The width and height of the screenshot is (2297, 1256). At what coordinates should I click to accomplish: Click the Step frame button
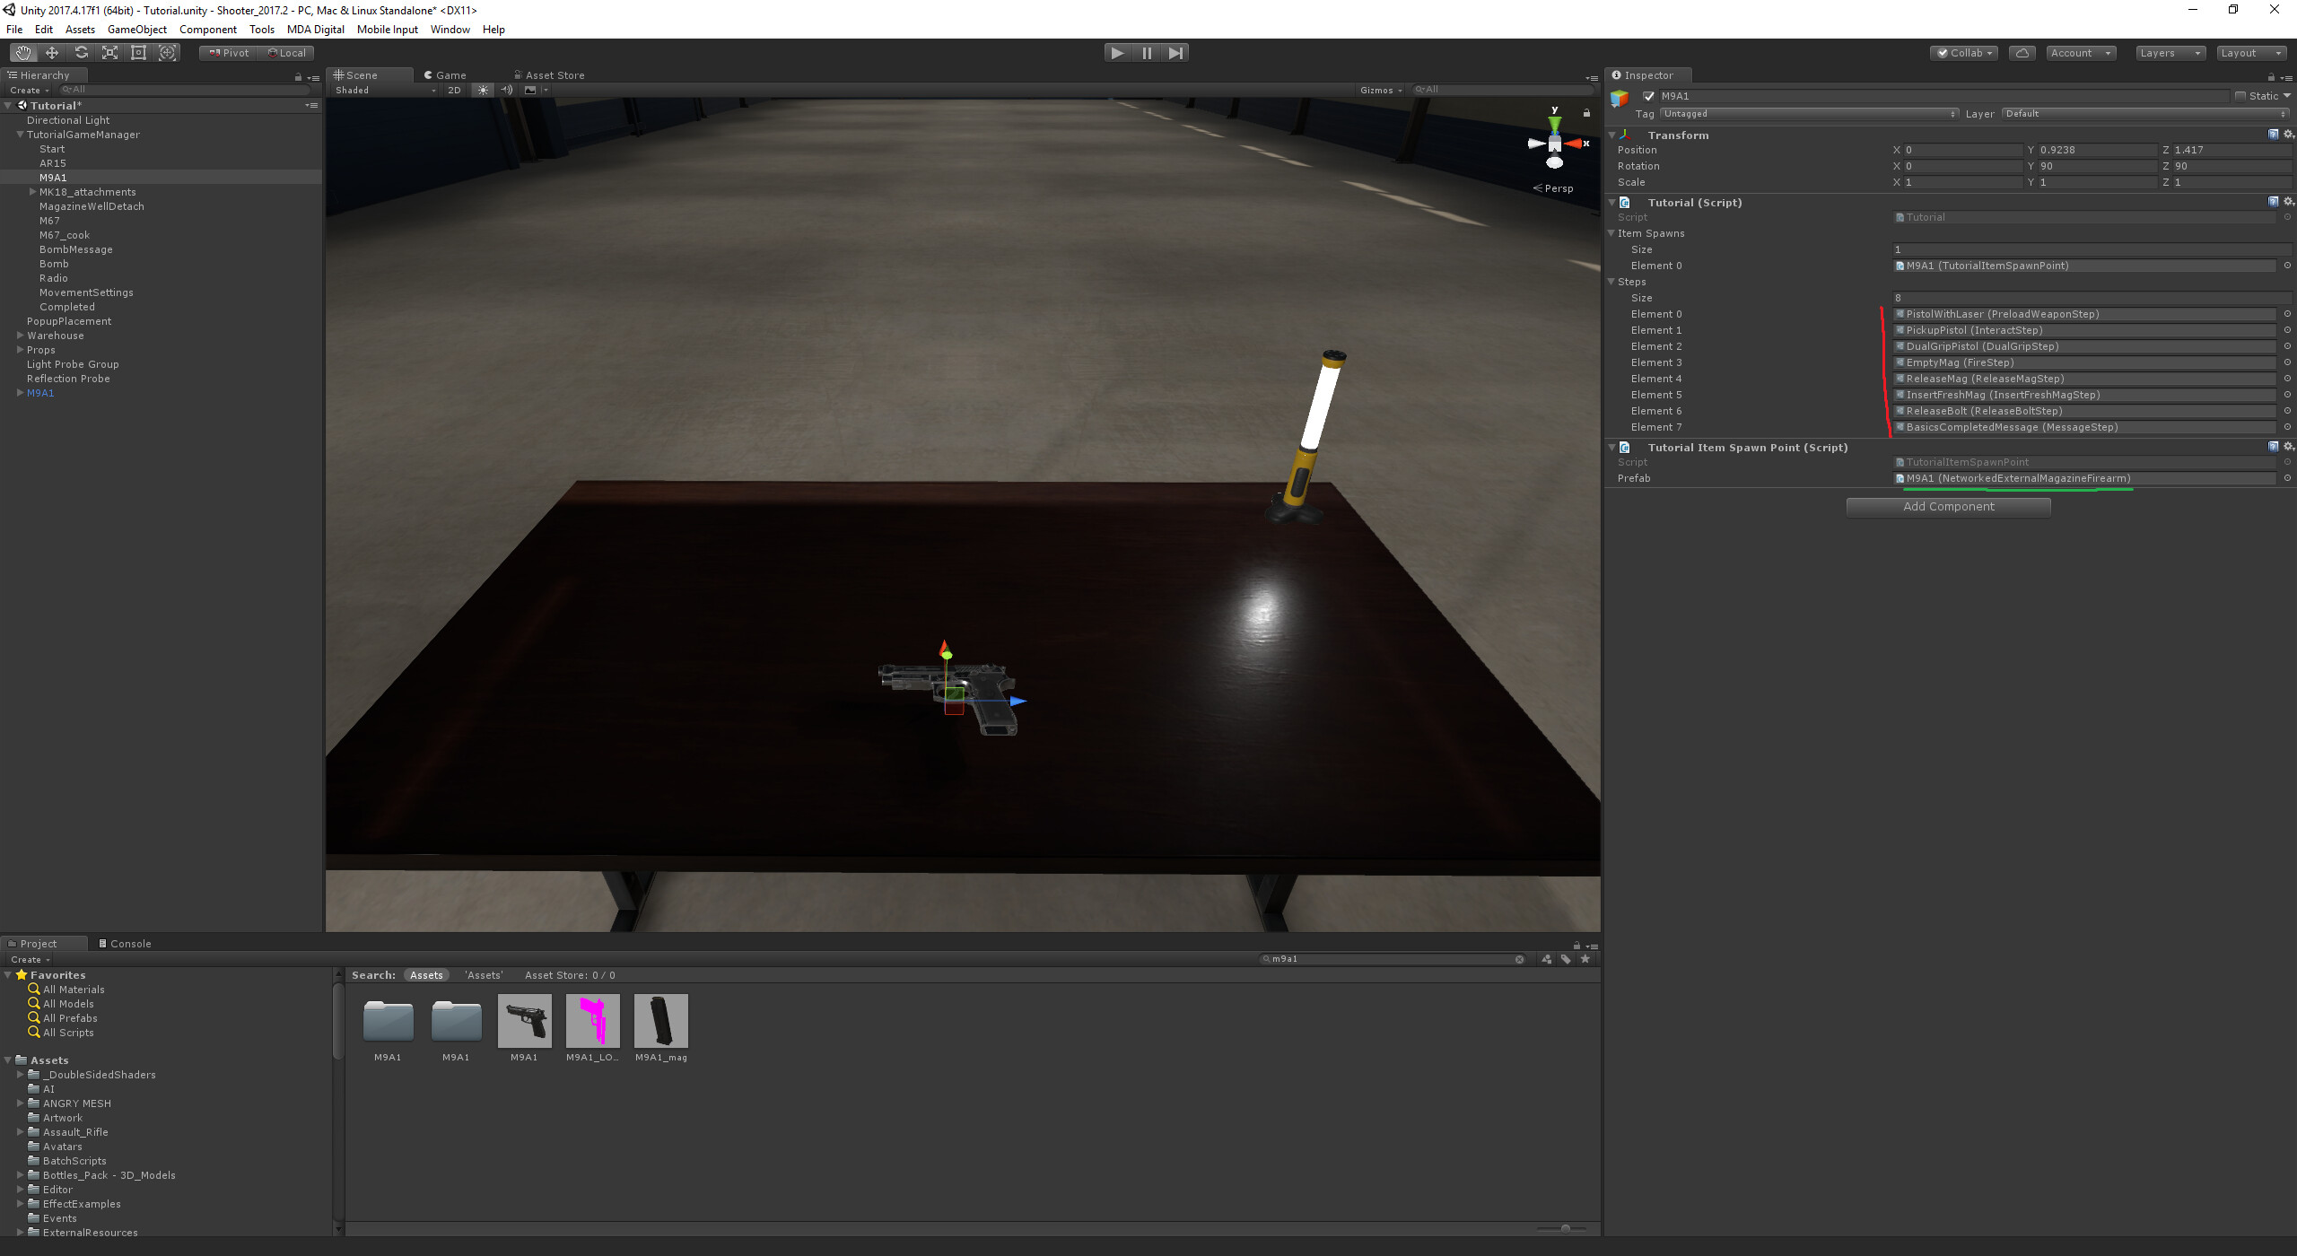[1175, 53]
